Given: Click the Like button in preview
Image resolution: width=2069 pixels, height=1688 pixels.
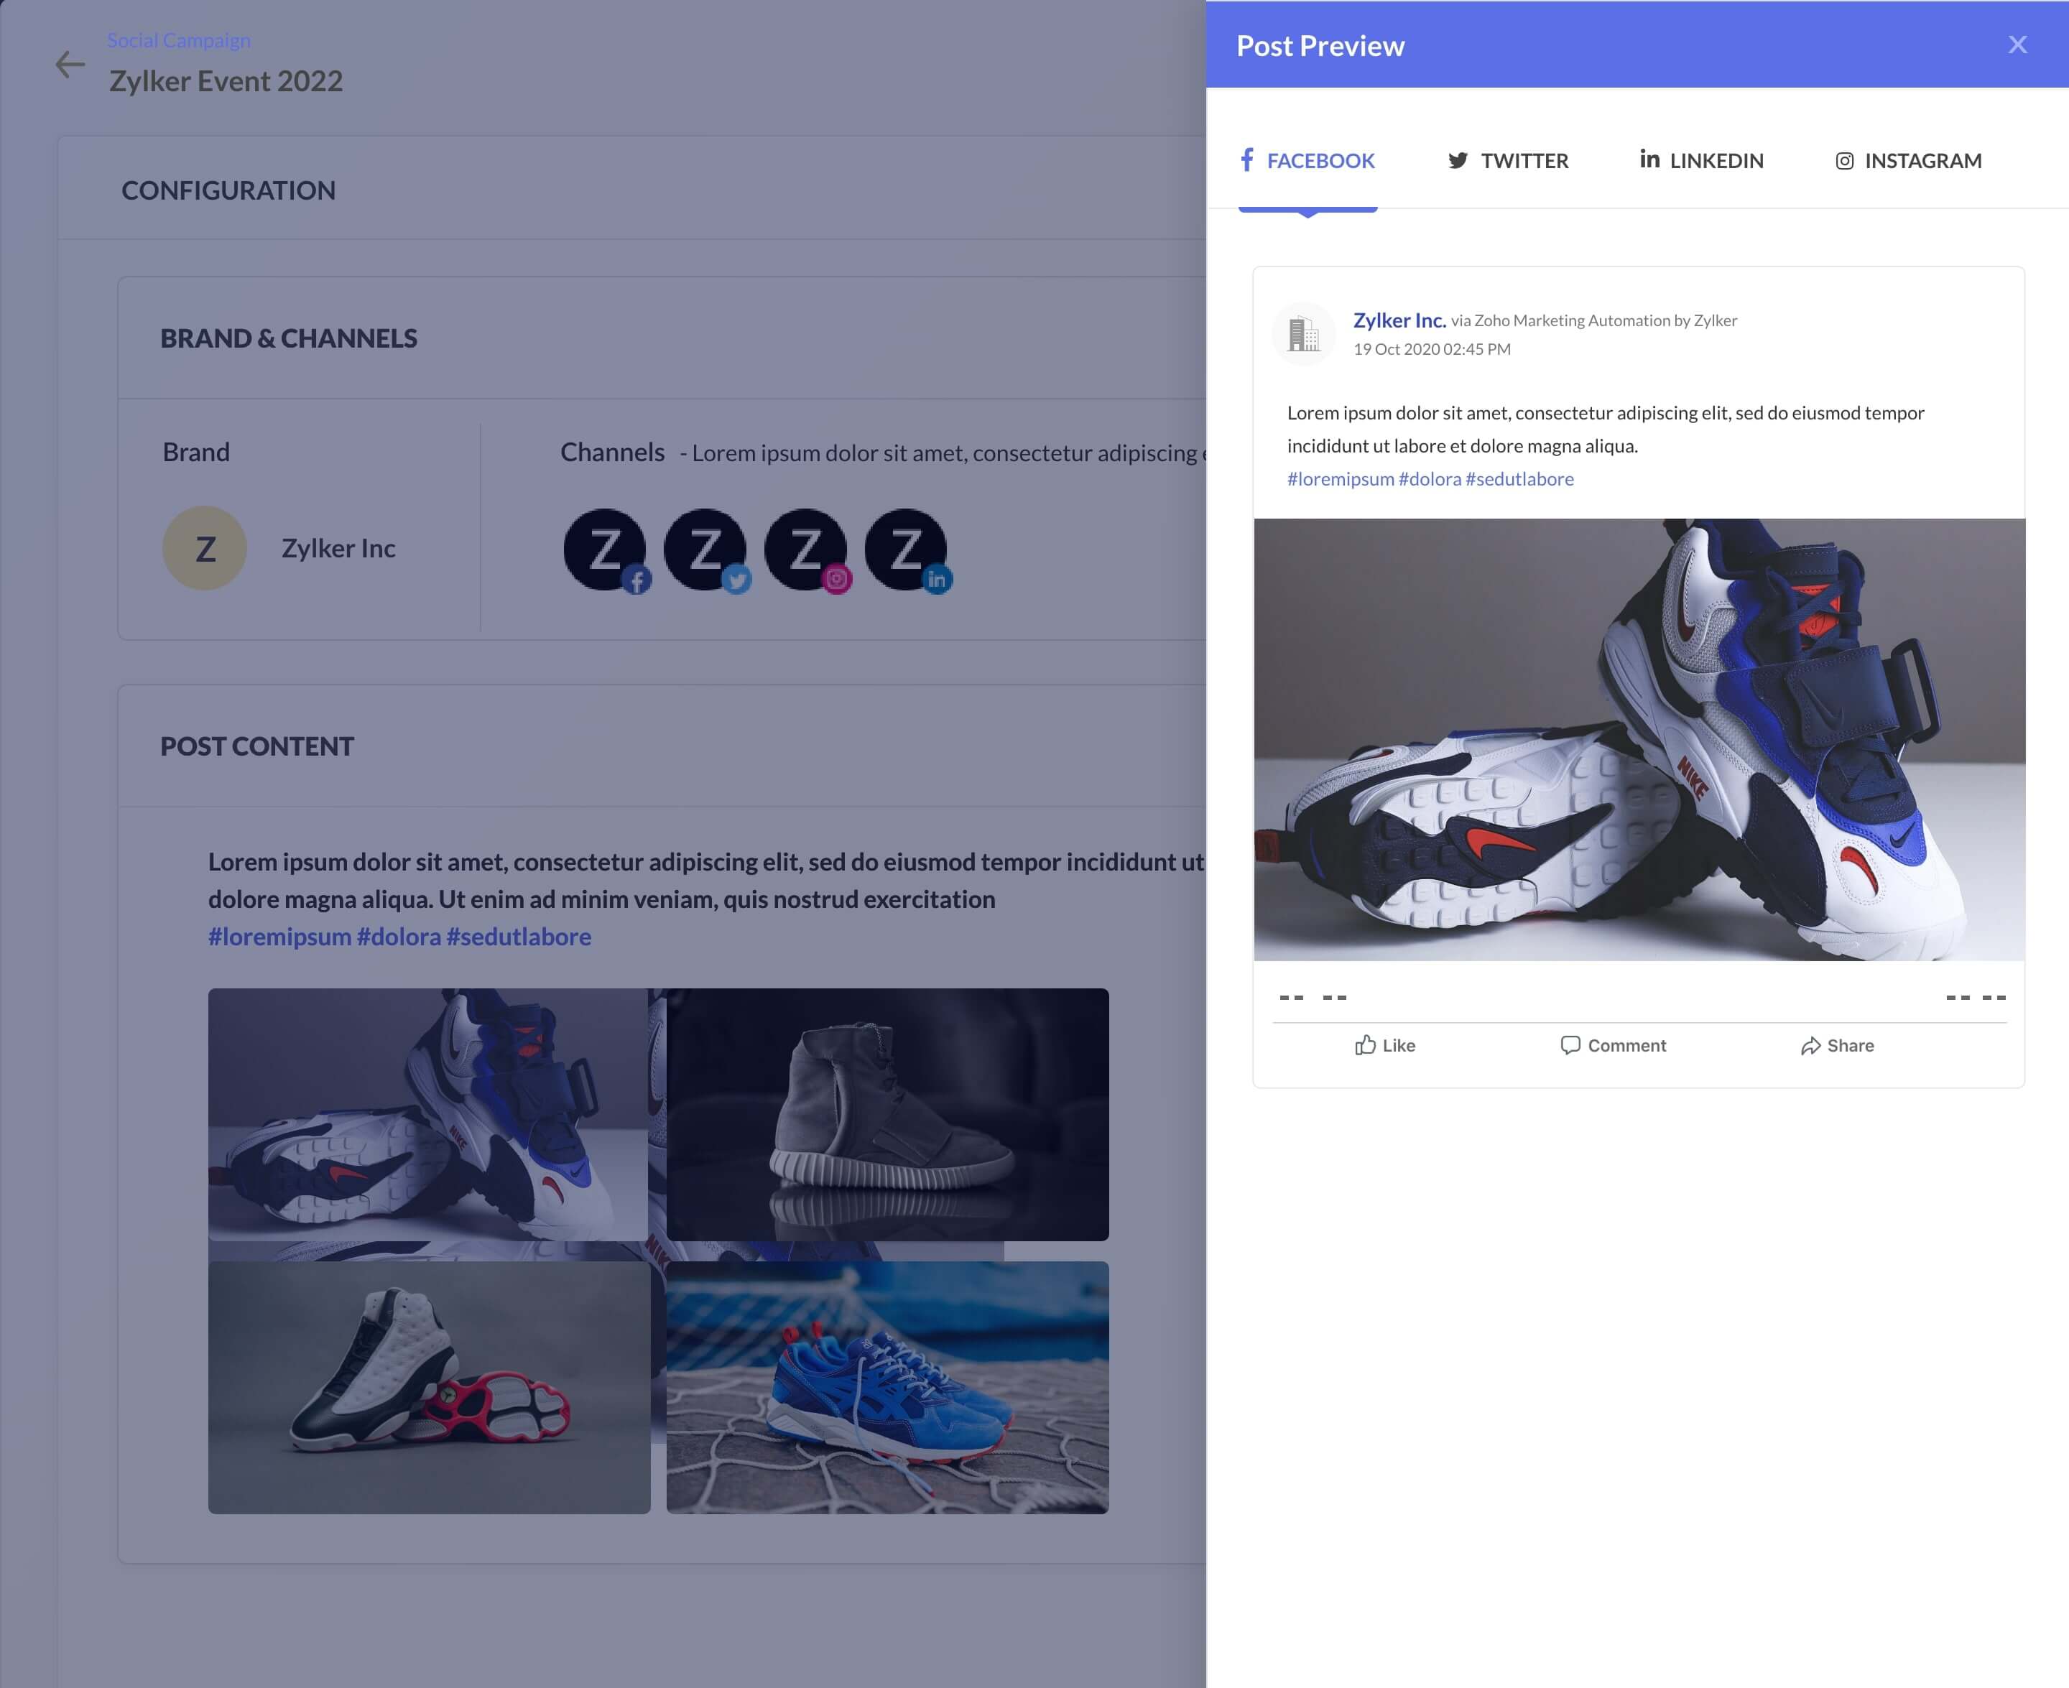Looking at the screenshot, I should 1384,1045.
